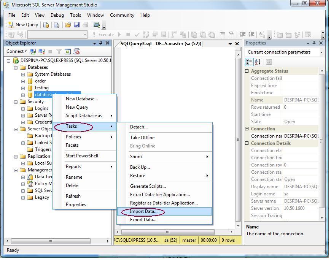Screen dimensions: 331x260
Task: Click the Uncomment selected lines icon
Action: (231, 34)
